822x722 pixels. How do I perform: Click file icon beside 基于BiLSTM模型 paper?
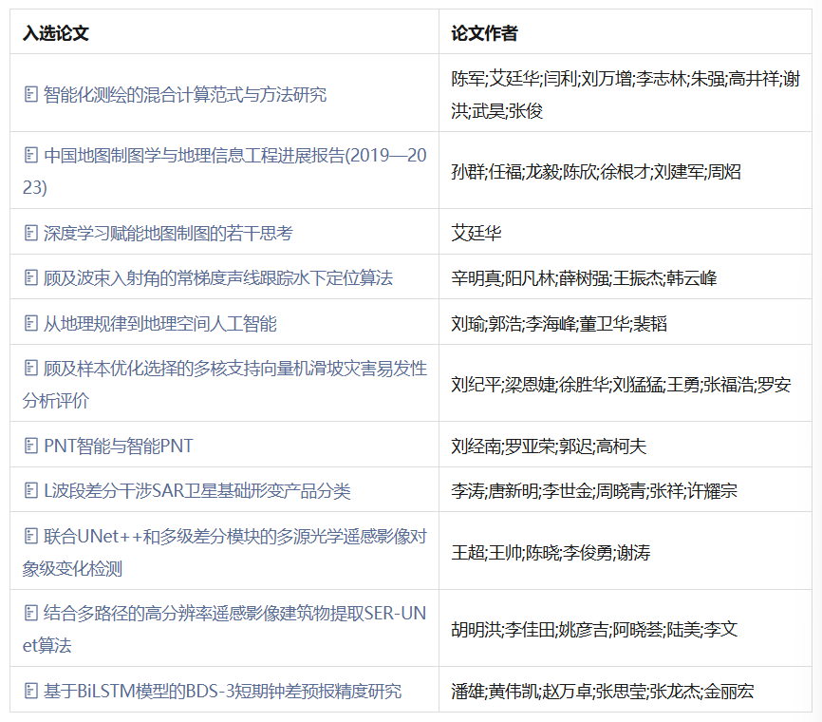pyautogui.click(x=30, y=691)
